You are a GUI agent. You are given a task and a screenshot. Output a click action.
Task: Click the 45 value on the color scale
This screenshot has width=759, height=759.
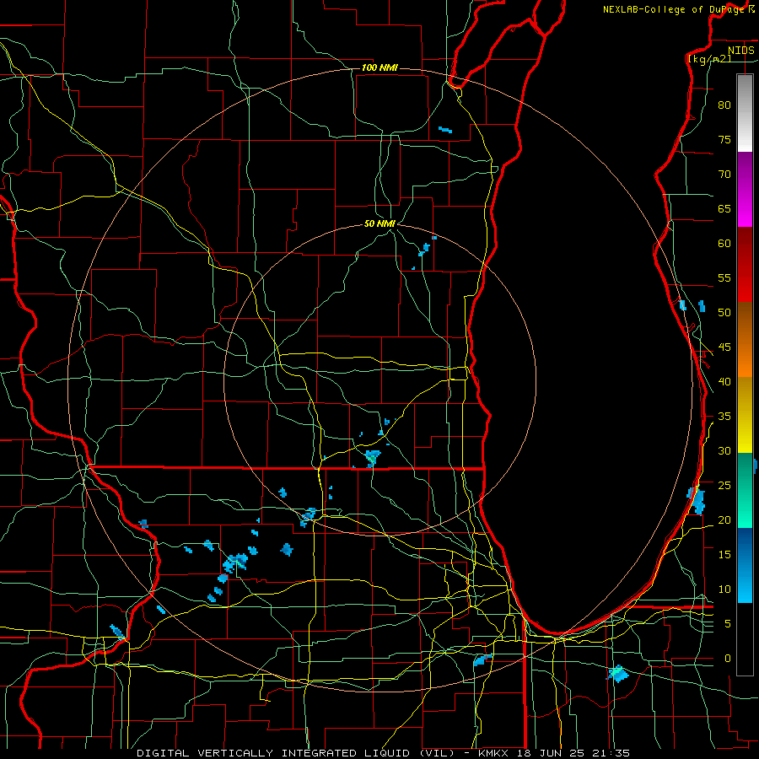(724, 347)
